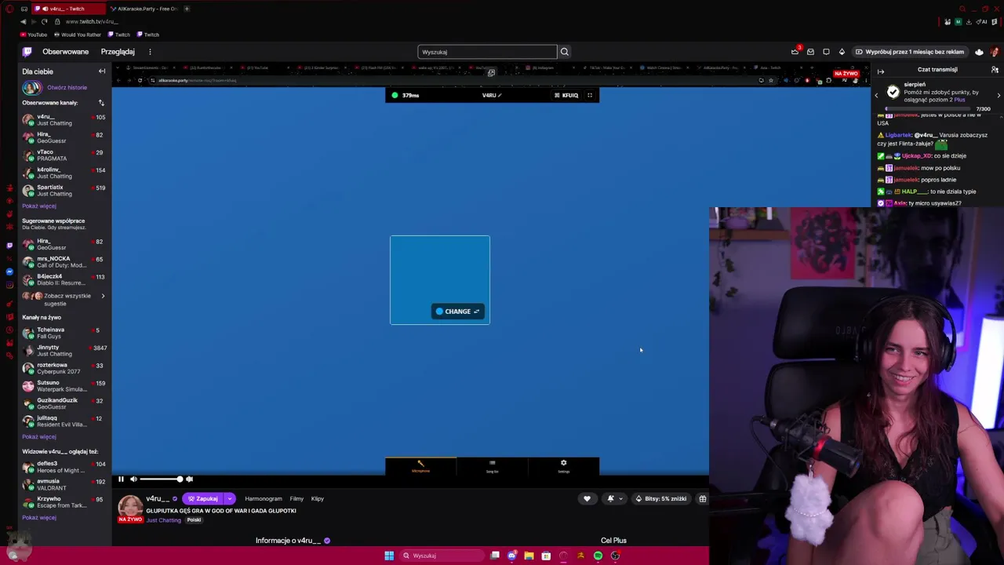This screenshot has width=1004, height=565.
Task: Click the Zapukaj button
Action: tap(202, 498)
